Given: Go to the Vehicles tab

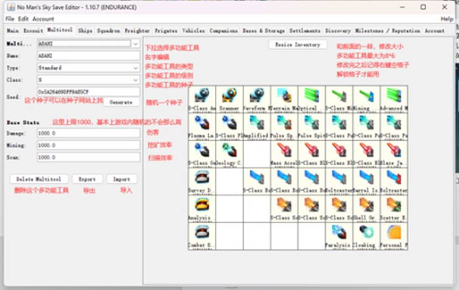Looking at the screenshot, I should pyautogui.click(x=193, y=31).
